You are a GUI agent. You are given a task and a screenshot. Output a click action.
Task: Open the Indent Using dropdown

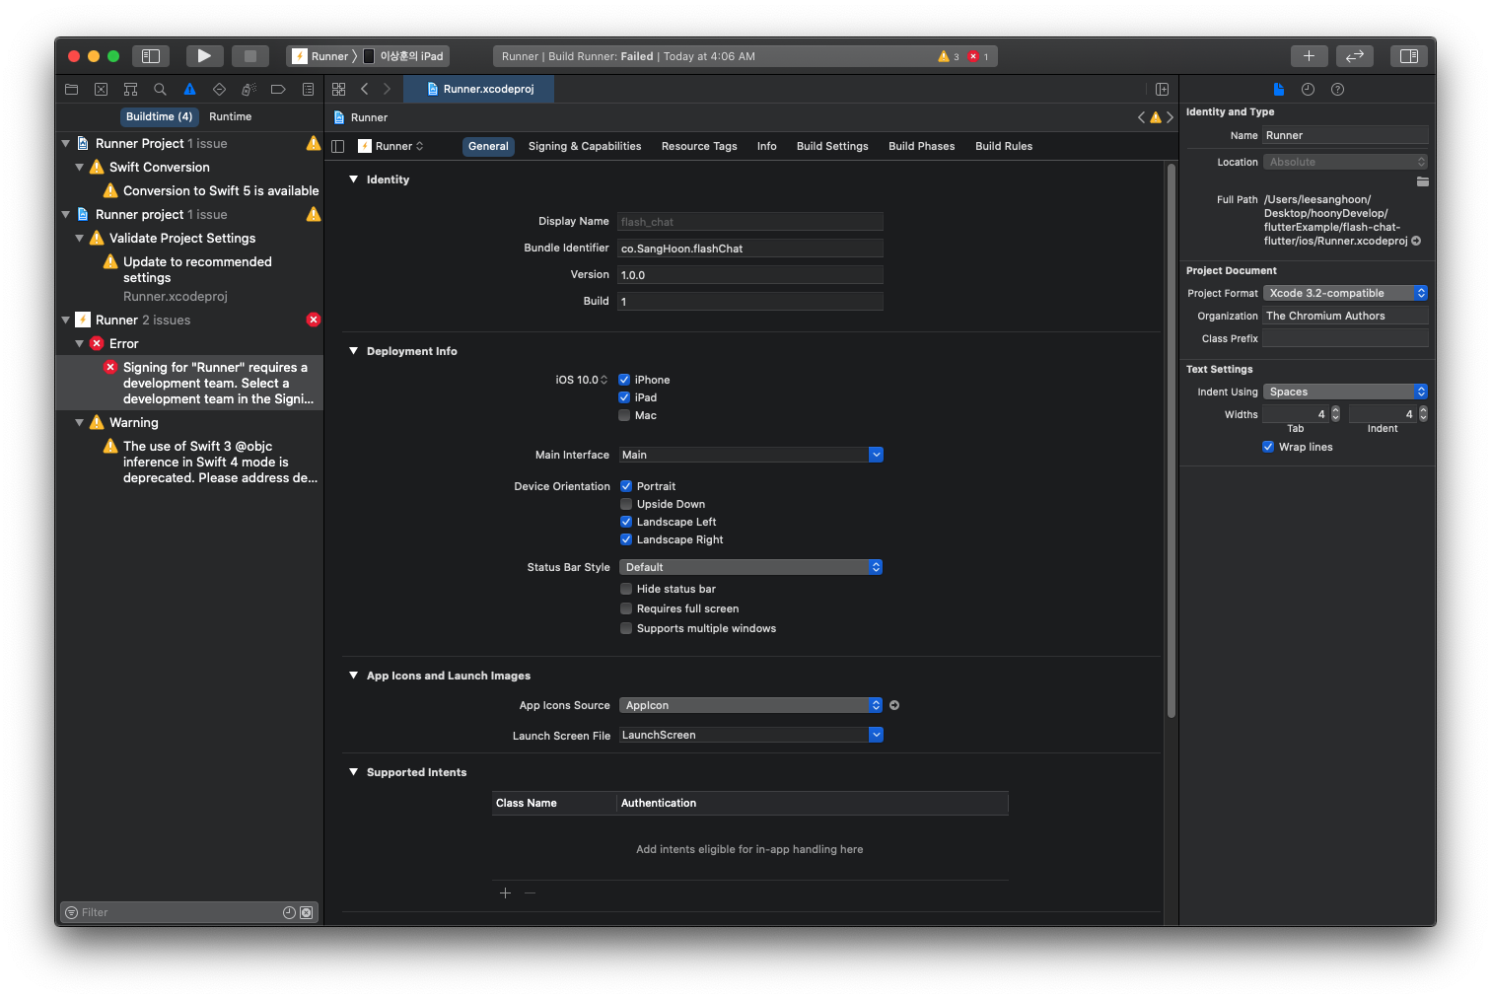[x=1346, y=392]
